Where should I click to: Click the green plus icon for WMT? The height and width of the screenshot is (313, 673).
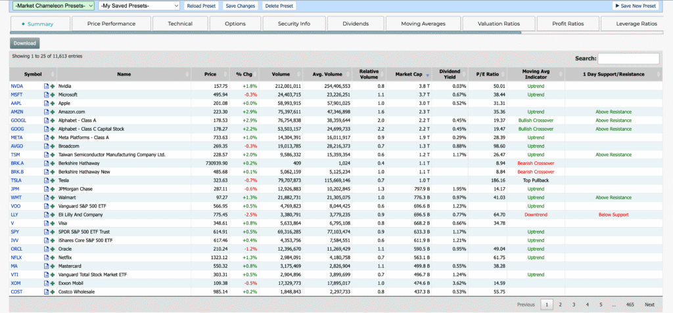(53, 198)
